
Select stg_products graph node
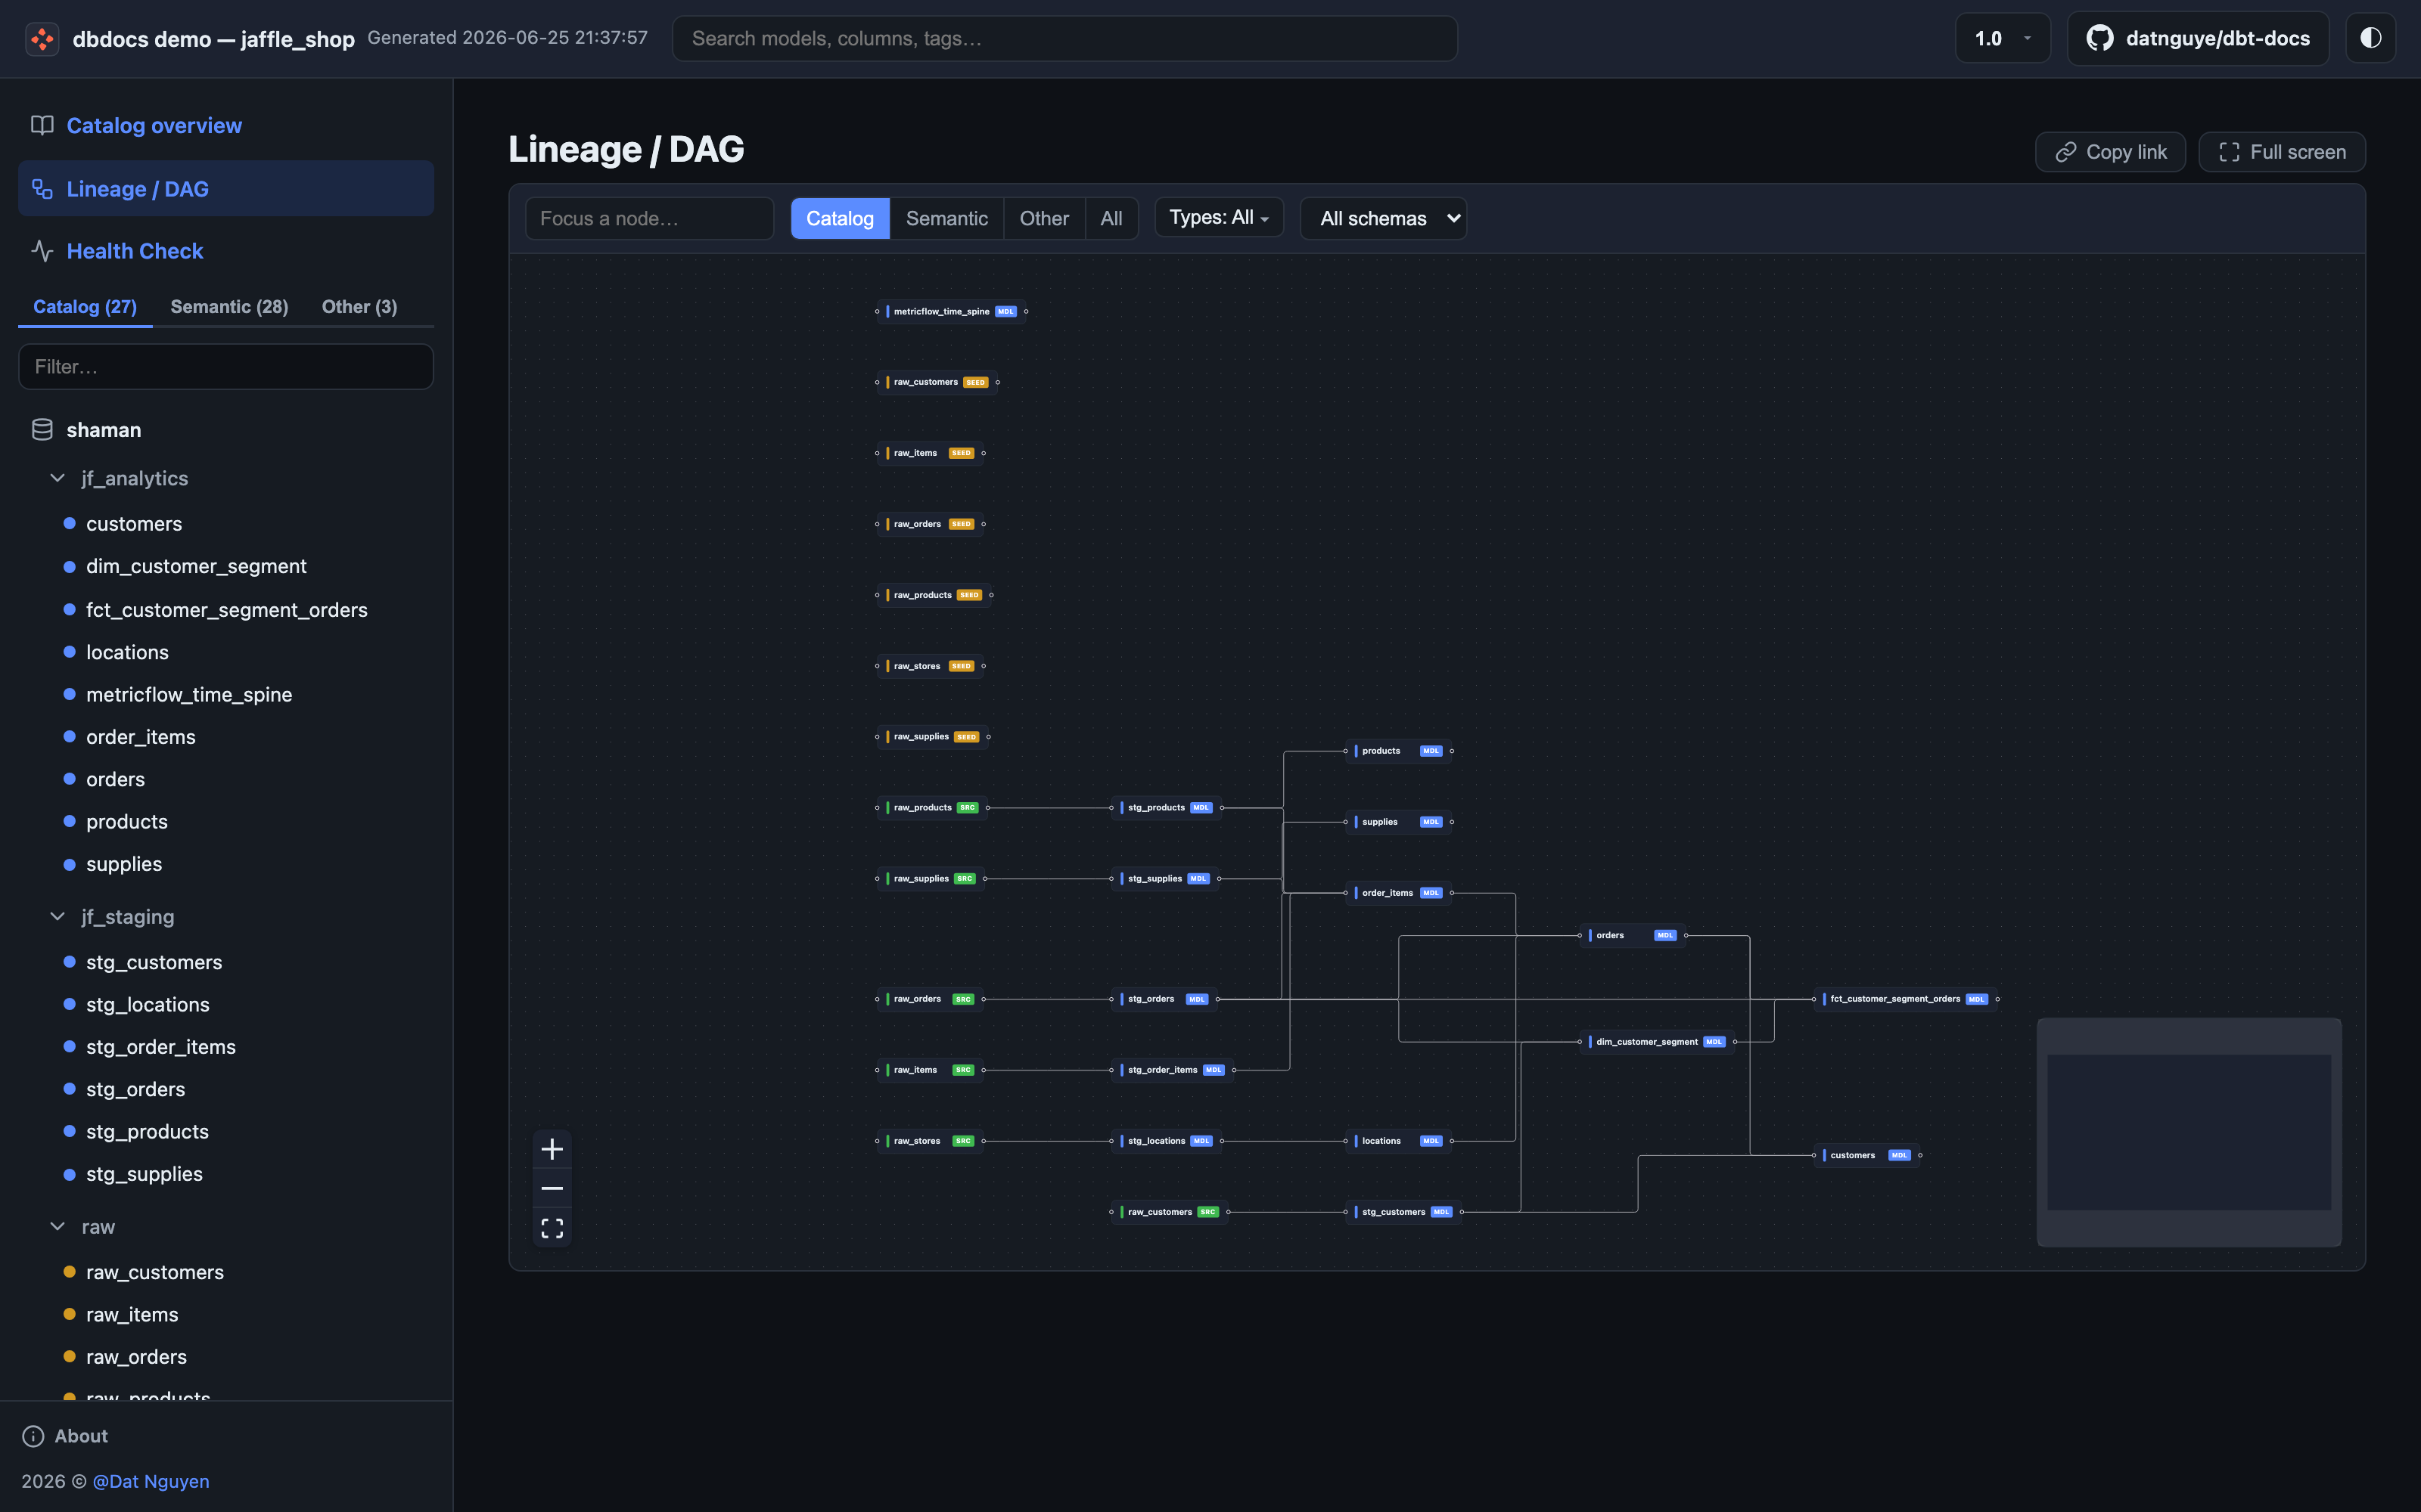[x=1167, y=808]
